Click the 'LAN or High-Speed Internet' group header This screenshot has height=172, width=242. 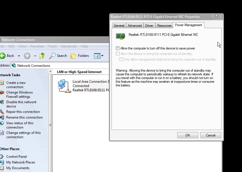tap(79, 72)
